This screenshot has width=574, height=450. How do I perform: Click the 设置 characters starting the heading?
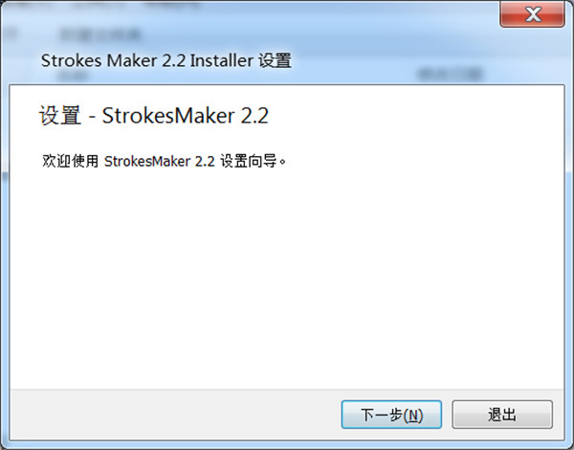(60, 116)
